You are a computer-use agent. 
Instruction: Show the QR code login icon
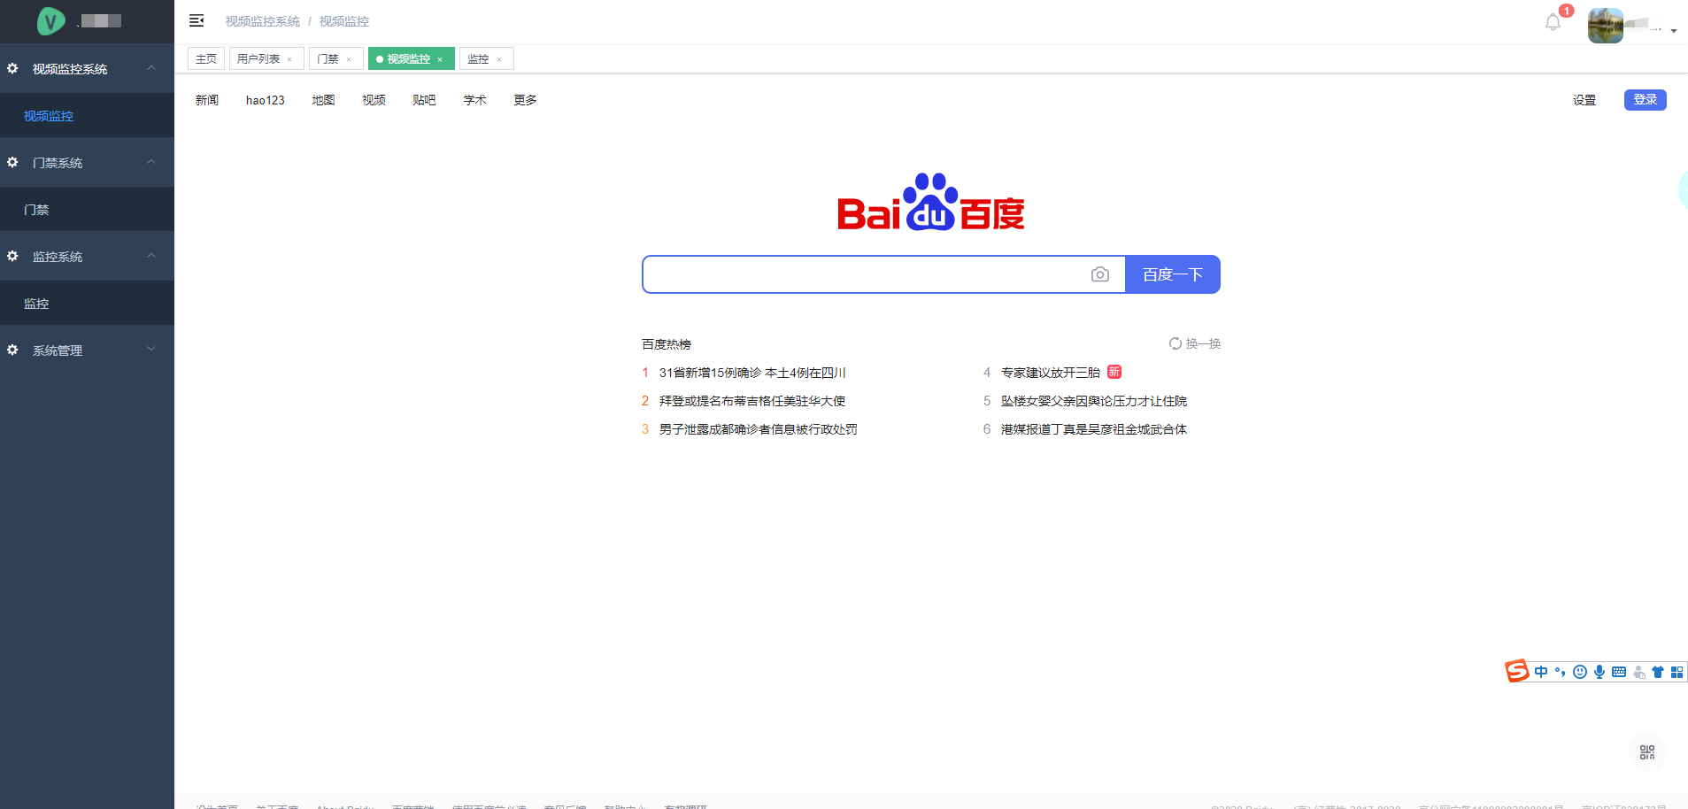1646,751
